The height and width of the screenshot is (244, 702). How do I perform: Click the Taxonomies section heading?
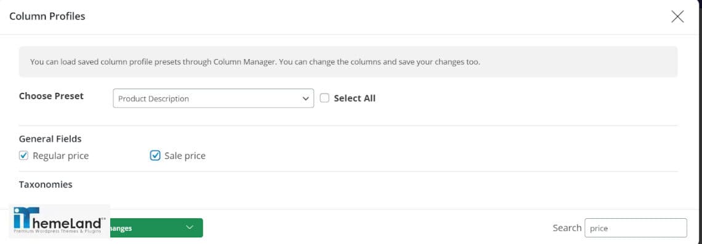46,184
